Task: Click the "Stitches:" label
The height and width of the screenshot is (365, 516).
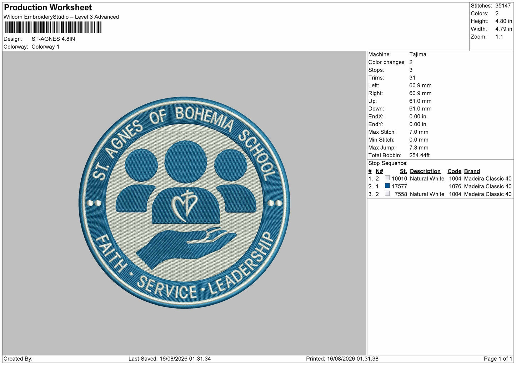Action: click(481, 6)
